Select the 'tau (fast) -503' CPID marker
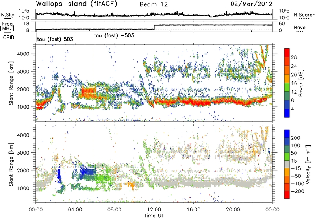This screenshot has height=218, width=315. 114,35
